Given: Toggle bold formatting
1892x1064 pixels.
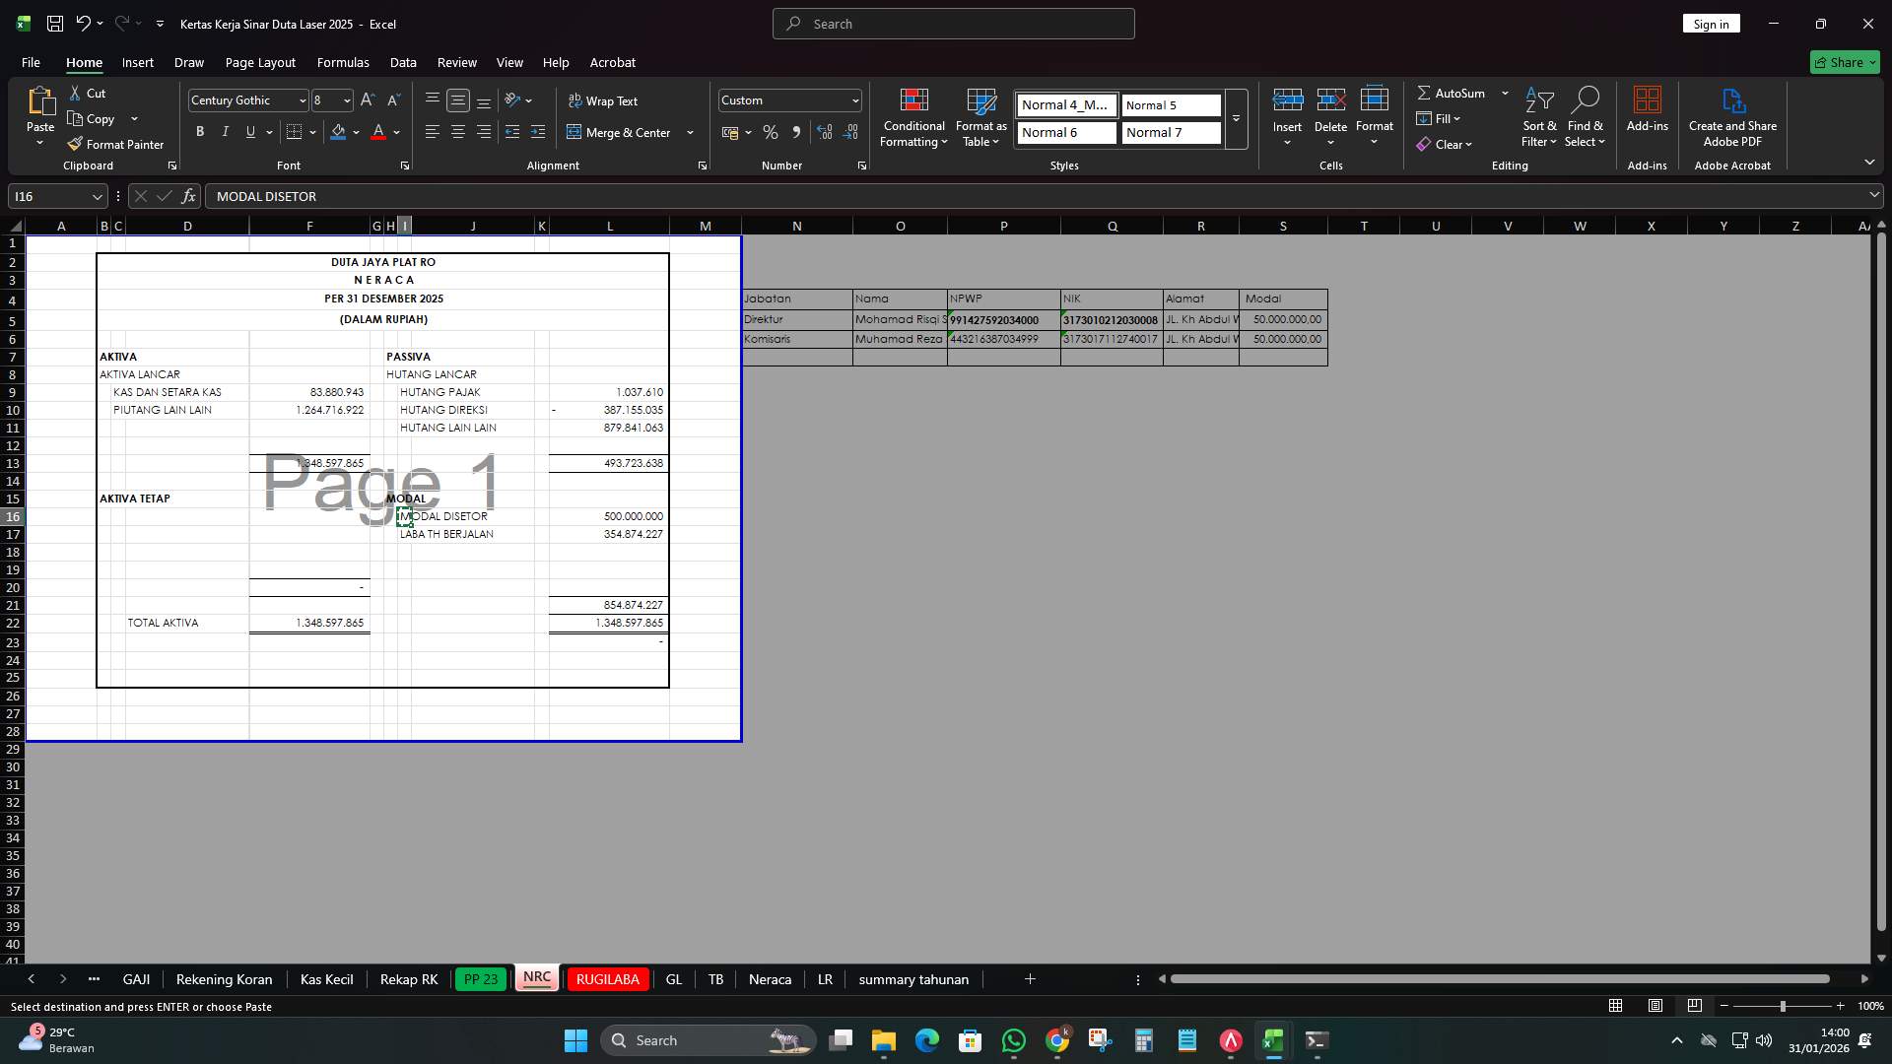Looking at the screenshot, I should (199, 131).
